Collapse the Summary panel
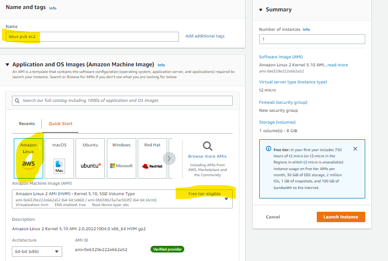 261,10
